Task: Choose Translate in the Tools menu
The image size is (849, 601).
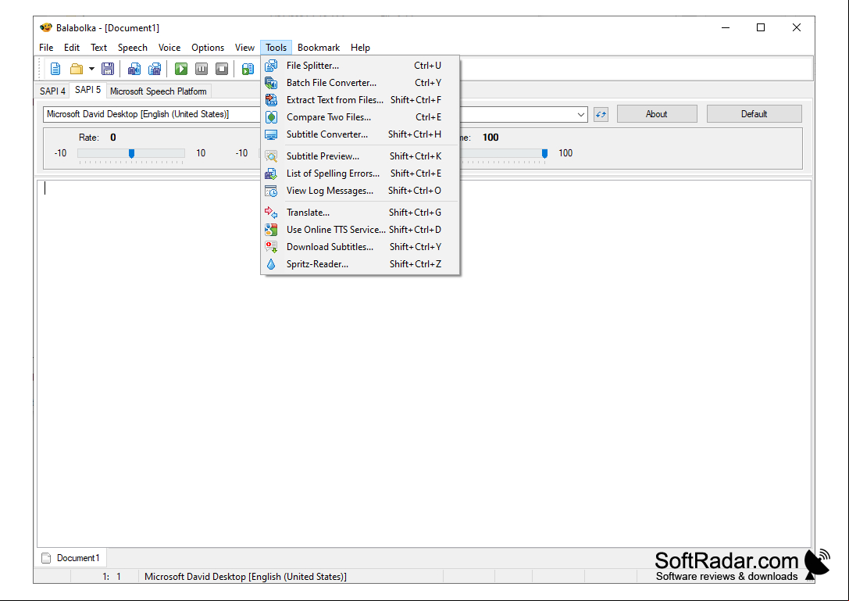Action: pyautogui.click(x=360, y=213)
